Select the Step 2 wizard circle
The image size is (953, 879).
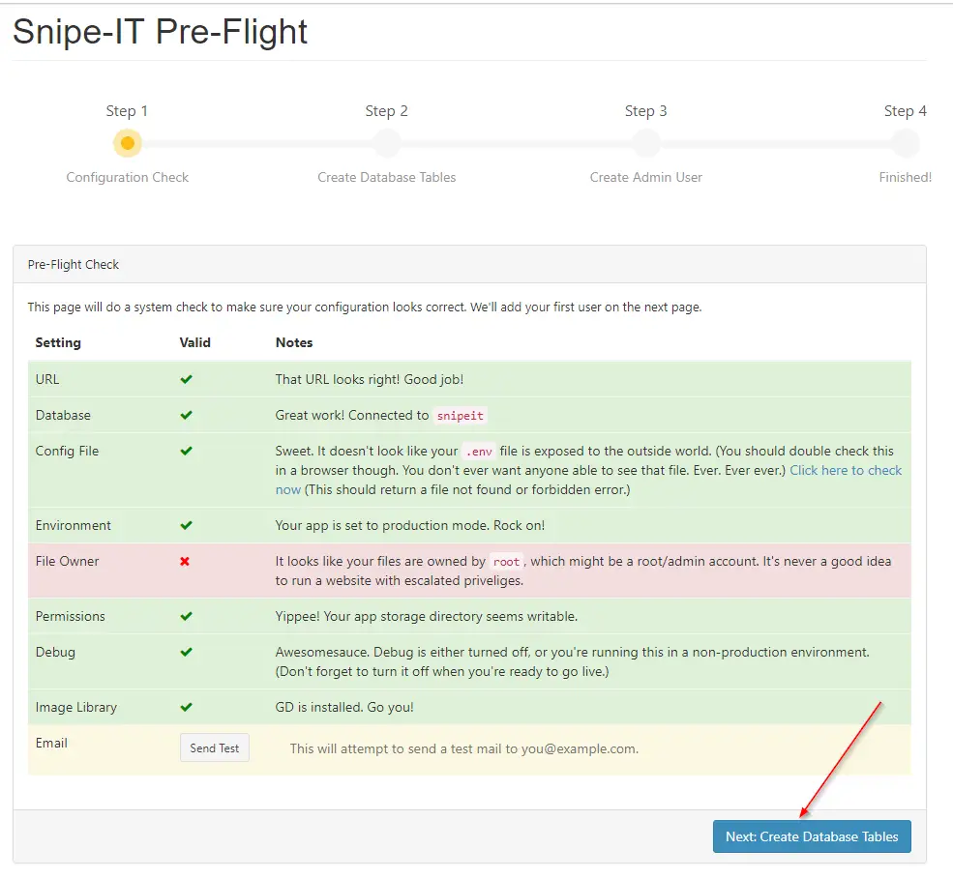click(387, 143)
